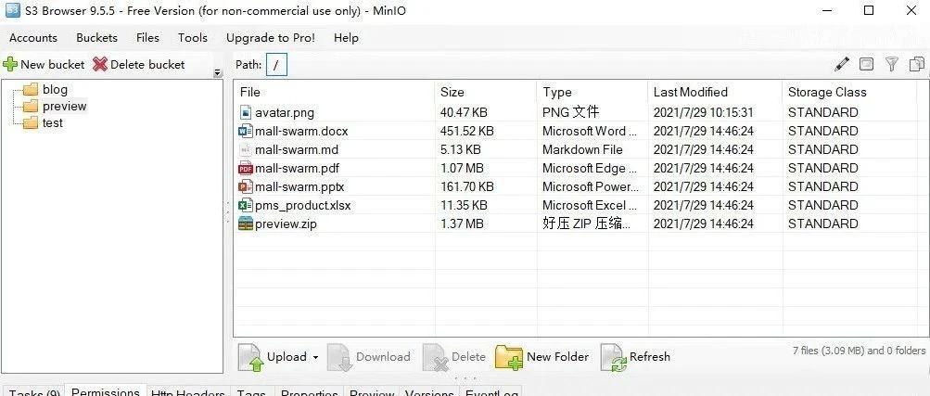This screenshot has width=930, height=396.
Task: Click the type cell 'Microsoft Excel ...'
Action: click(x=590, y=206)
